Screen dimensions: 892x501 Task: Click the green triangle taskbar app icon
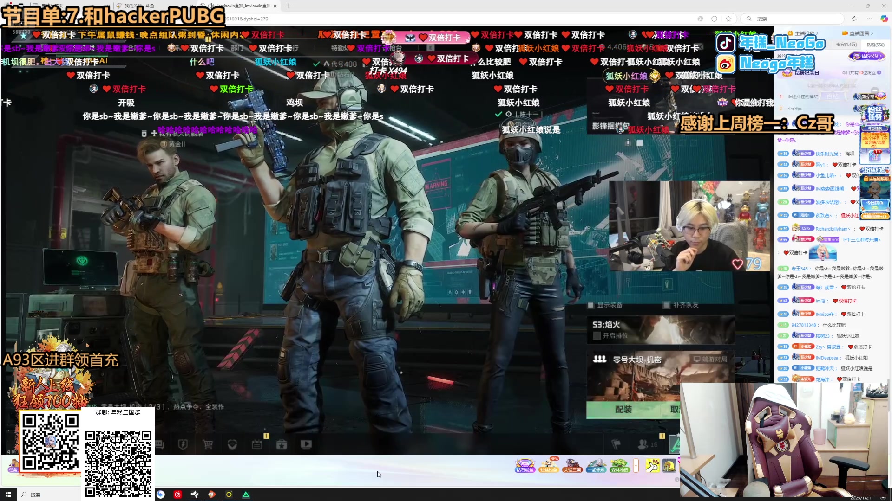[x=246, y=495]
